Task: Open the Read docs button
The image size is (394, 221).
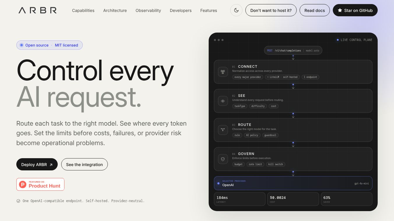Action: coord(315,10)
